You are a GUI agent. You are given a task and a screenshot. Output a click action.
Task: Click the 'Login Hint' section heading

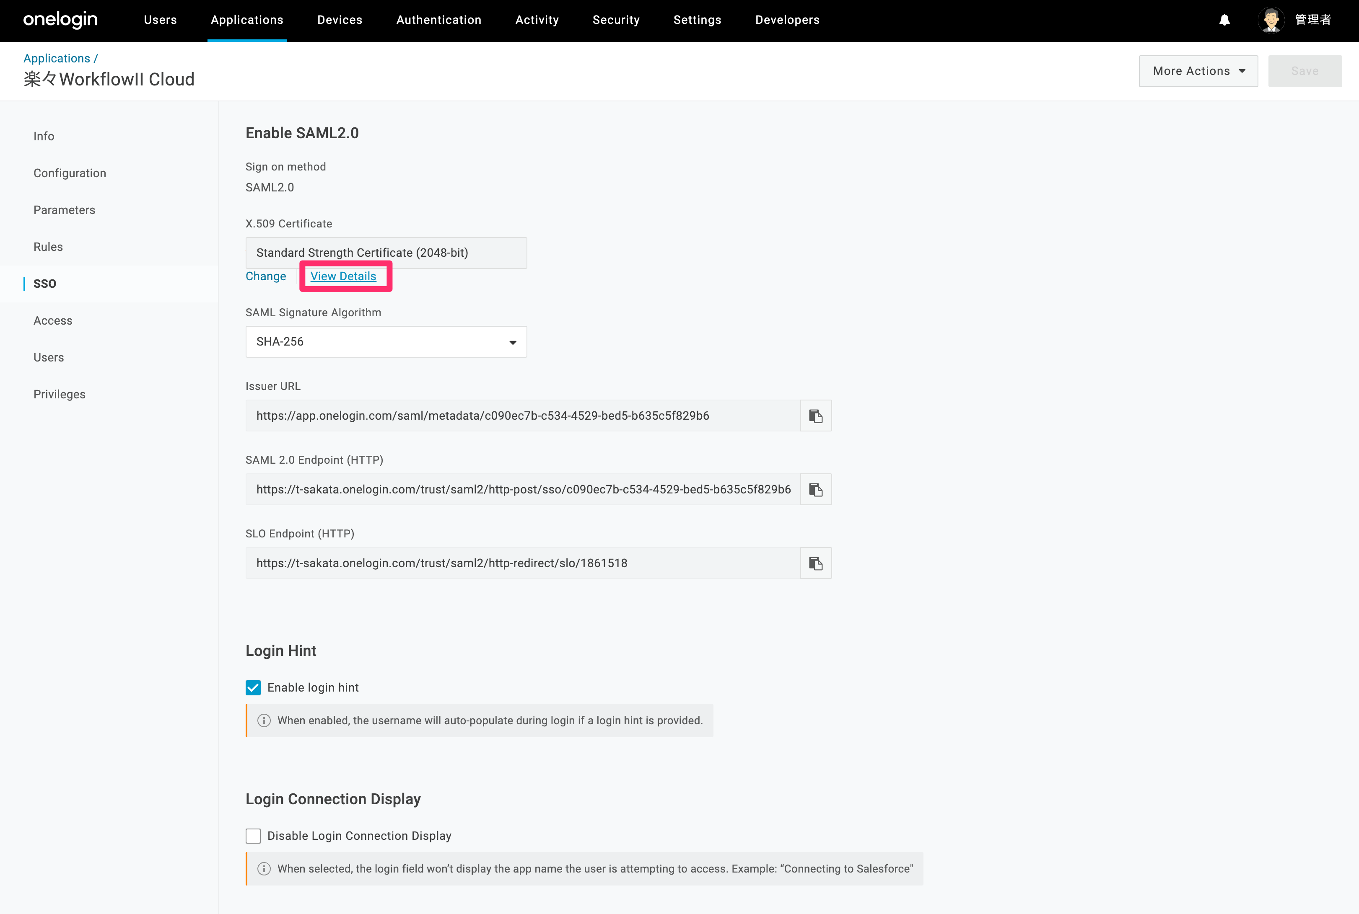pos(281,651)
